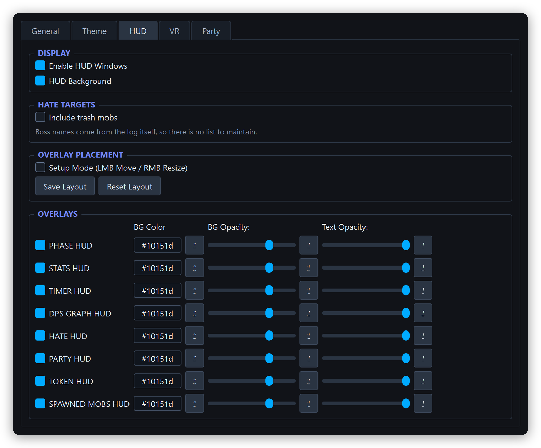Click icon button beside TOKEN HUD color field
The image size is (541, 448).
(x=194, y=381)
